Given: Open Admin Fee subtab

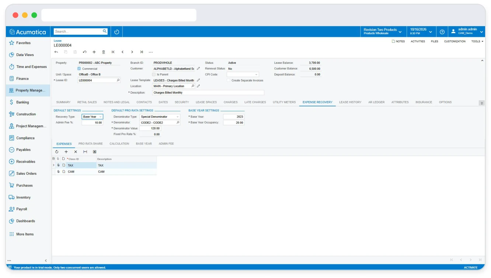Looking at the screenshot, I should 166,143.
